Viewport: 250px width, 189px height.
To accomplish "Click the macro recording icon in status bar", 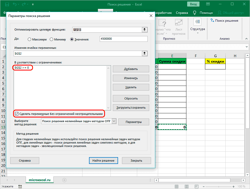I will tap(20, 187).
